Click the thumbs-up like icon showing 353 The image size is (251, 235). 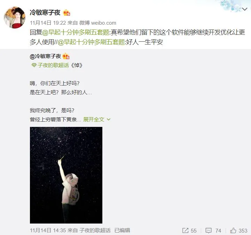pyautogui.click(x=233, y=230)
